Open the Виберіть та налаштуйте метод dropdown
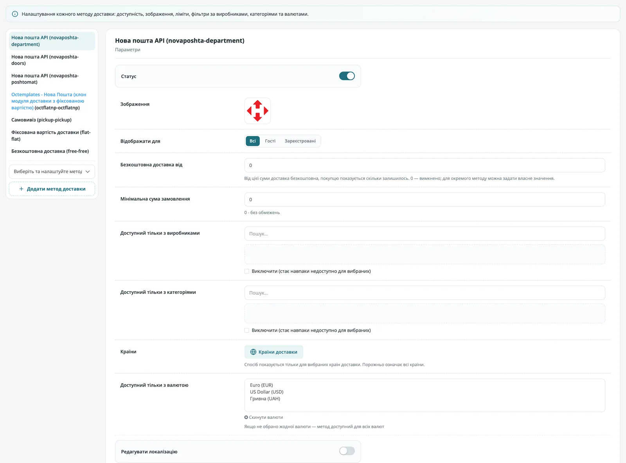This screenshot has height=463, width=626. [52, 172]
